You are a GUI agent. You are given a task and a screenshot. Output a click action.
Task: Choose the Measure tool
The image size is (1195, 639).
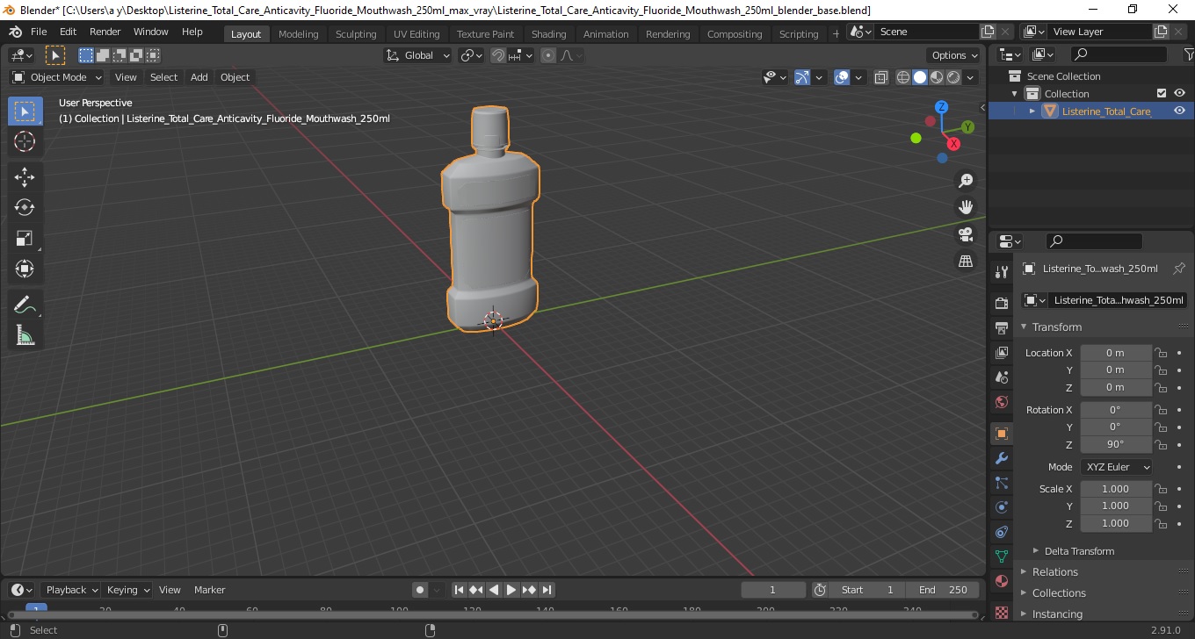[25, 334]
